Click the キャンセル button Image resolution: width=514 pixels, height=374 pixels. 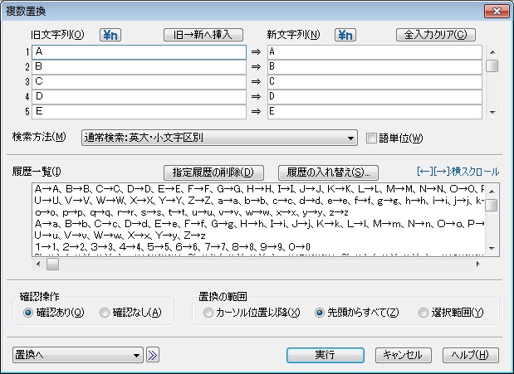[x=404, y=355]
